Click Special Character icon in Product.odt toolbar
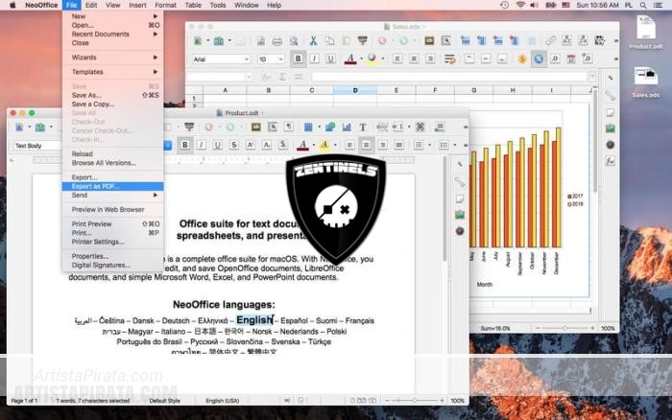Screen dimensions: 672x420 click(420, 128)
